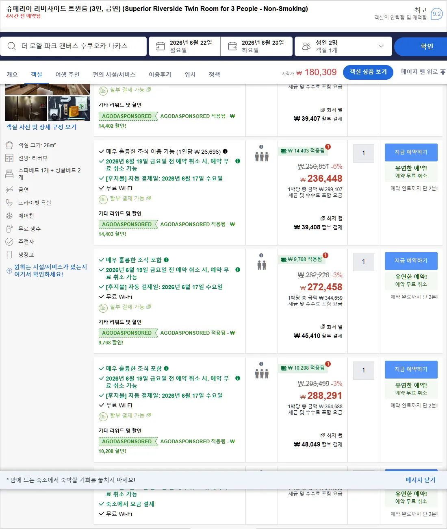447x529 pixels.
Task: Click the 9.2 review score badge
Action: tap(436, 14)
